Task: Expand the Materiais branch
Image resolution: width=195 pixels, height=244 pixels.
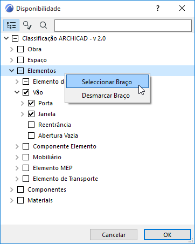Action: pyautogui.click(x=12, y=200)
